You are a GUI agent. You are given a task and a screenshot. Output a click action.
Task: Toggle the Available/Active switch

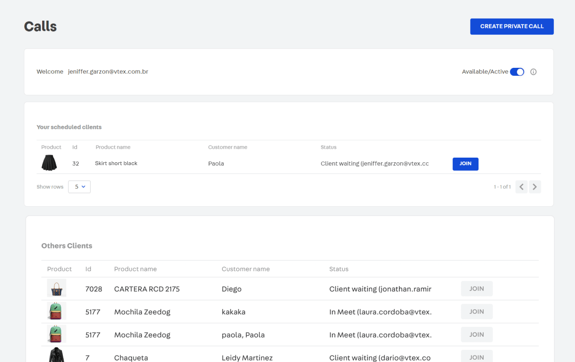click(517, 72)
